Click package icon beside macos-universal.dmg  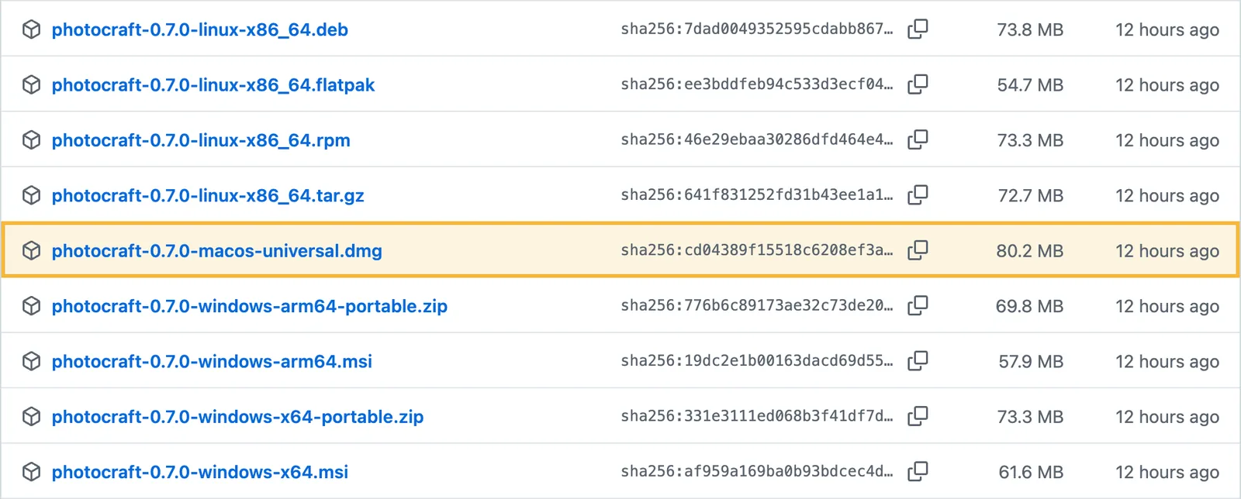[x=31, y=250]
